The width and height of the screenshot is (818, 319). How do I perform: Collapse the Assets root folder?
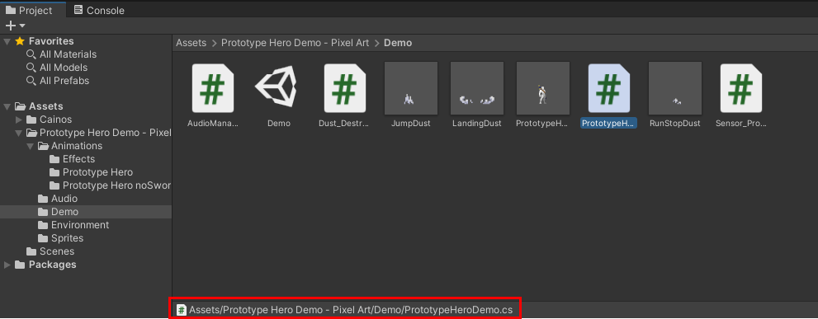7,106
